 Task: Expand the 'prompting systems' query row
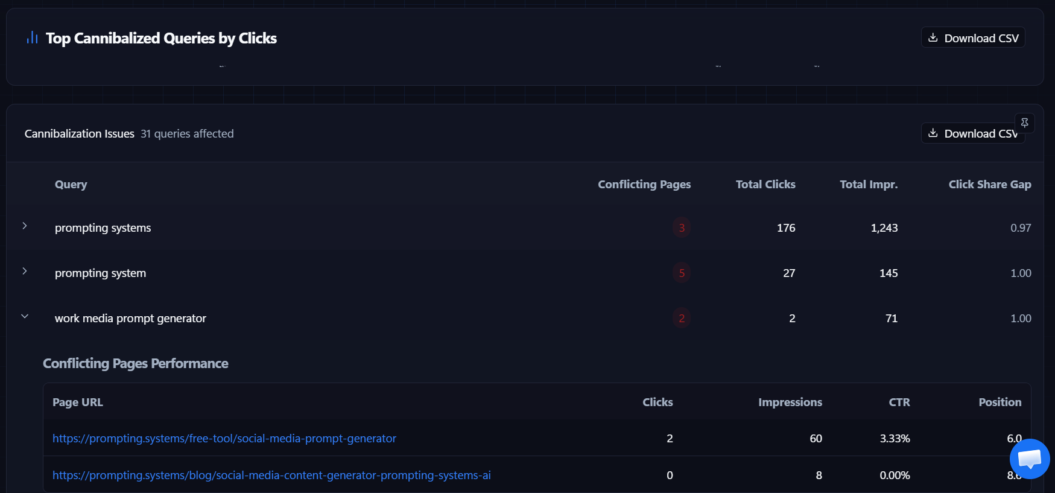tap(25, 226)
